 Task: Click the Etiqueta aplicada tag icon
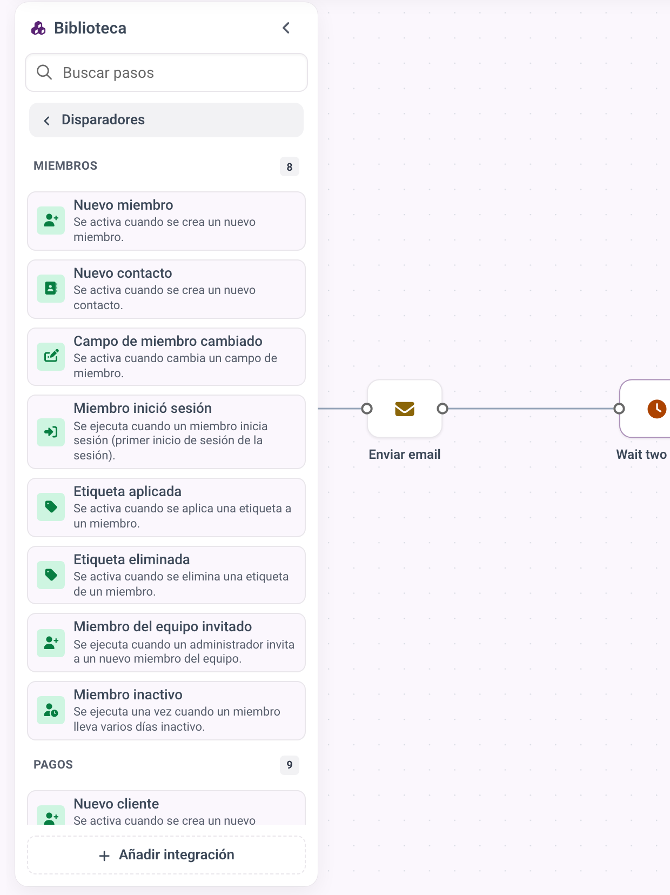pos(51,507)
